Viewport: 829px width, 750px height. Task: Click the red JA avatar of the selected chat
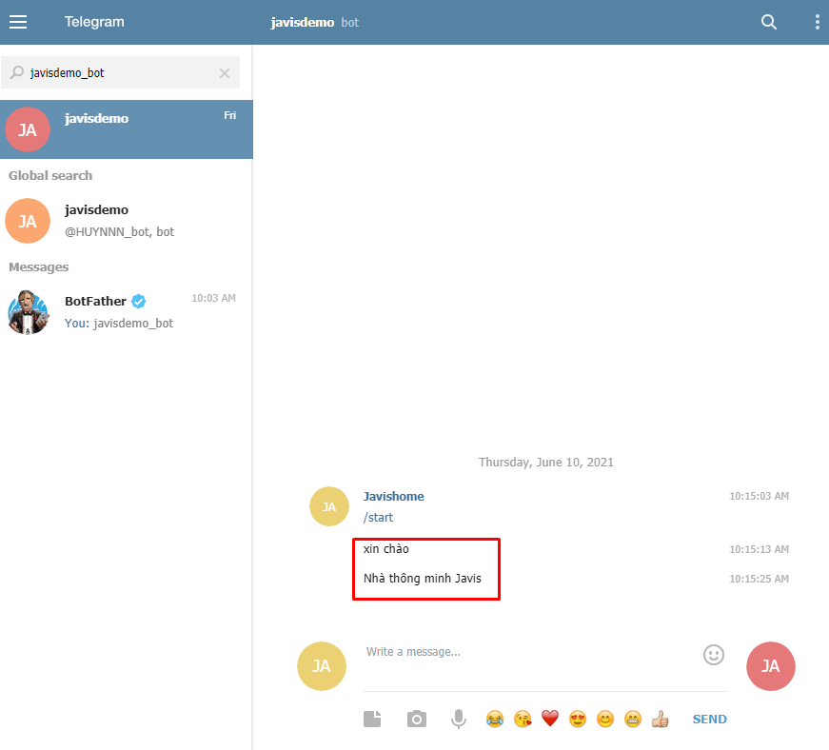coord(28,129)
